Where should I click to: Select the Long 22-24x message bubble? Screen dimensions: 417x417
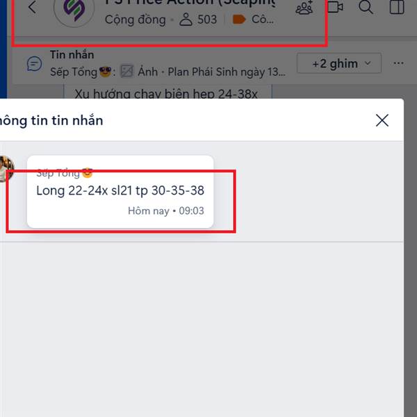coord(120,192)
